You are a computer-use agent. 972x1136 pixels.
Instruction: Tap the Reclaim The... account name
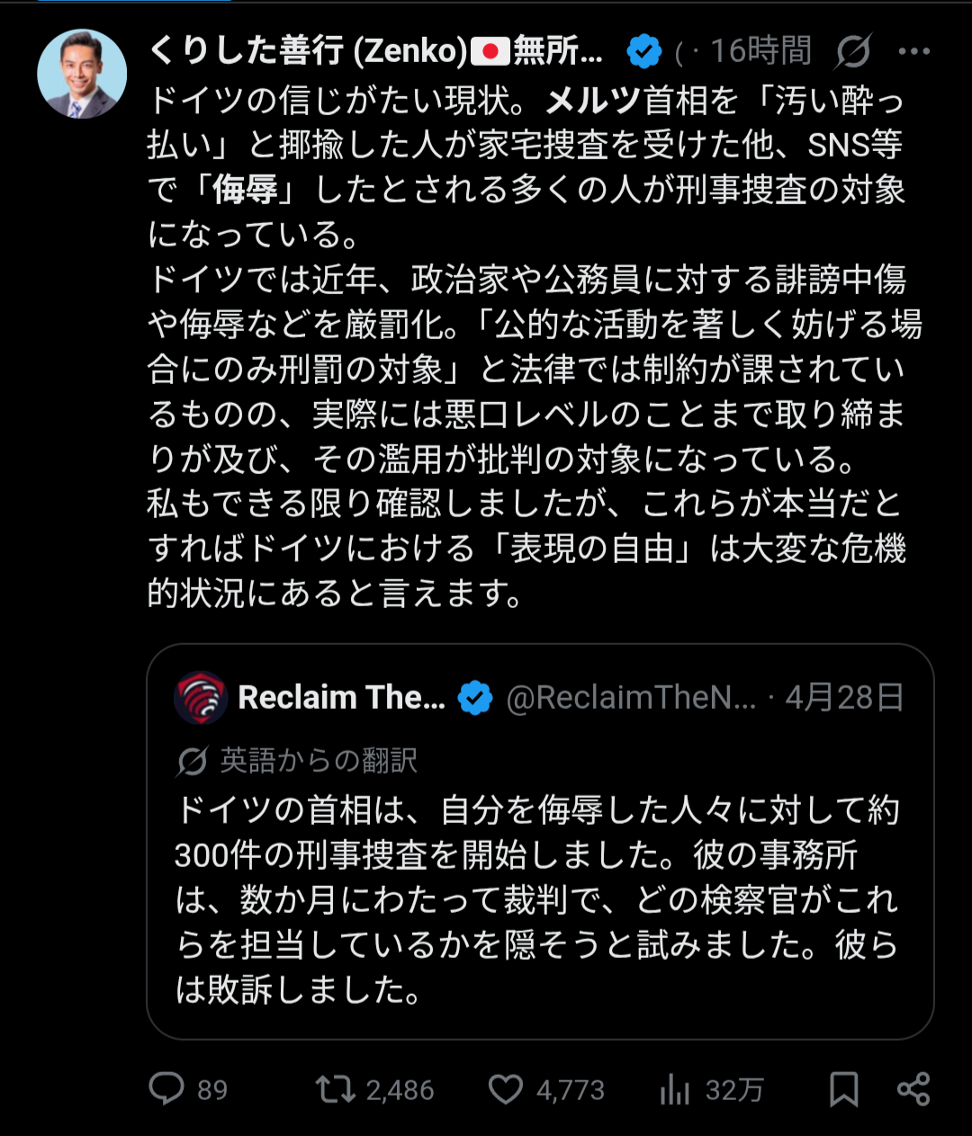coord(341,698)
